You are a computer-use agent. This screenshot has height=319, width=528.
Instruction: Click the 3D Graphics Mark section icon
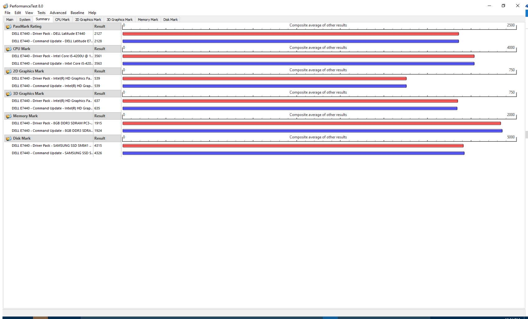(9, 94)
